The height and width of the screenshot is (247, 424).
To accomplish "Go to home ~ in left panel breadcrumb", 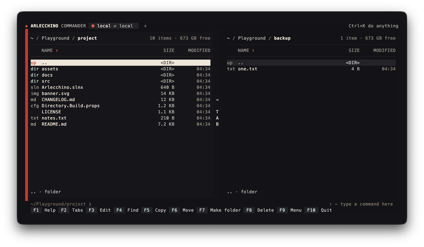I will (x=32, y=38).
